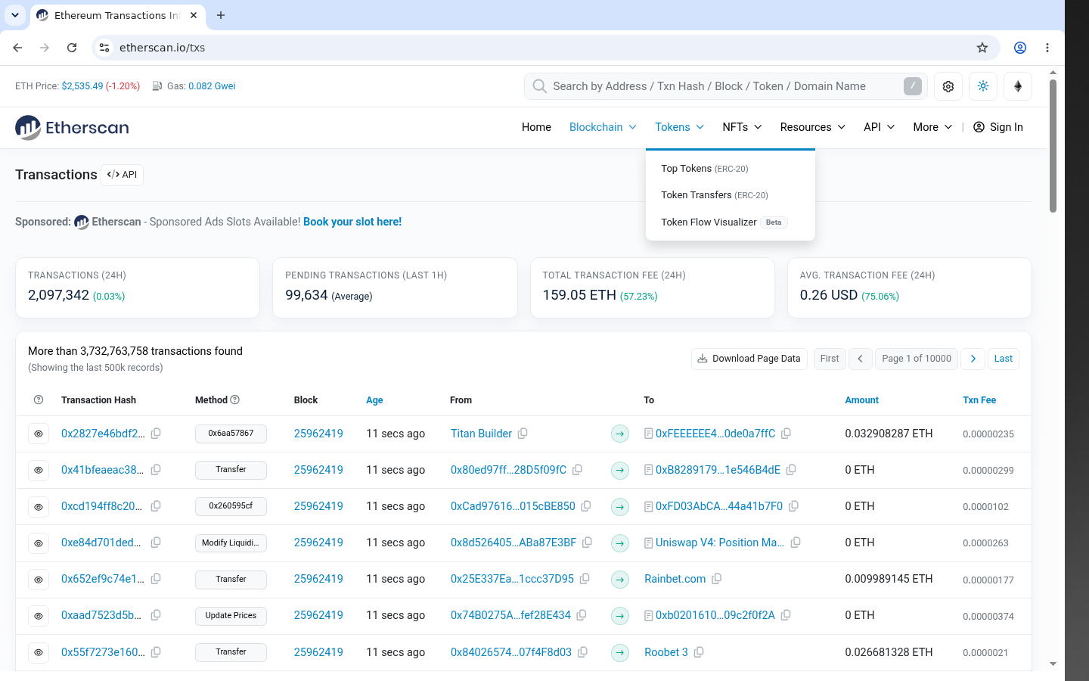Preview transaction 0x2827e46bdf2 with eye icon
Viewport: 1089px width, 681px height.
39,434
